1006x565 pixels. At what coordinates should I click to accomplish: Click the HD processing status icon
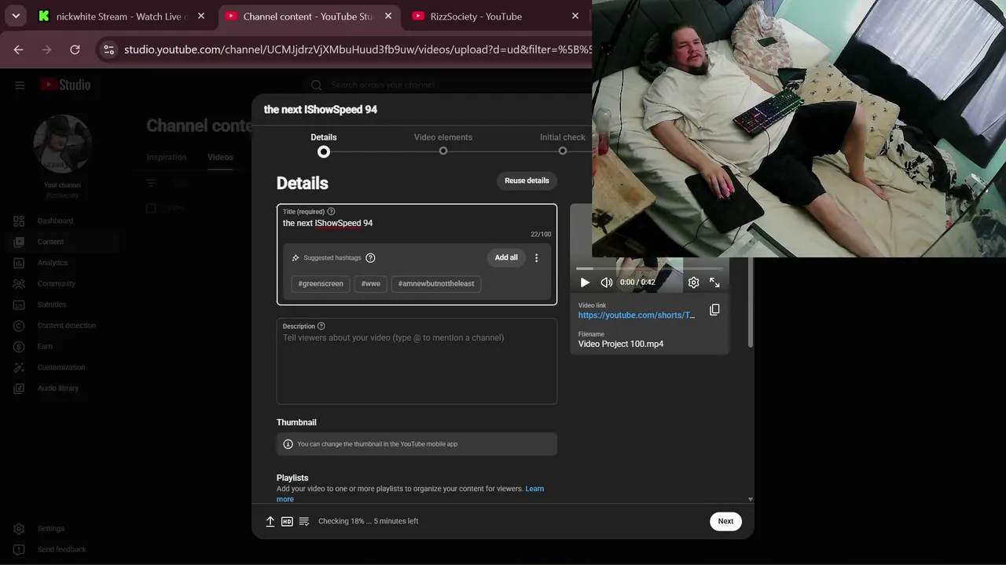pos(287,521)
